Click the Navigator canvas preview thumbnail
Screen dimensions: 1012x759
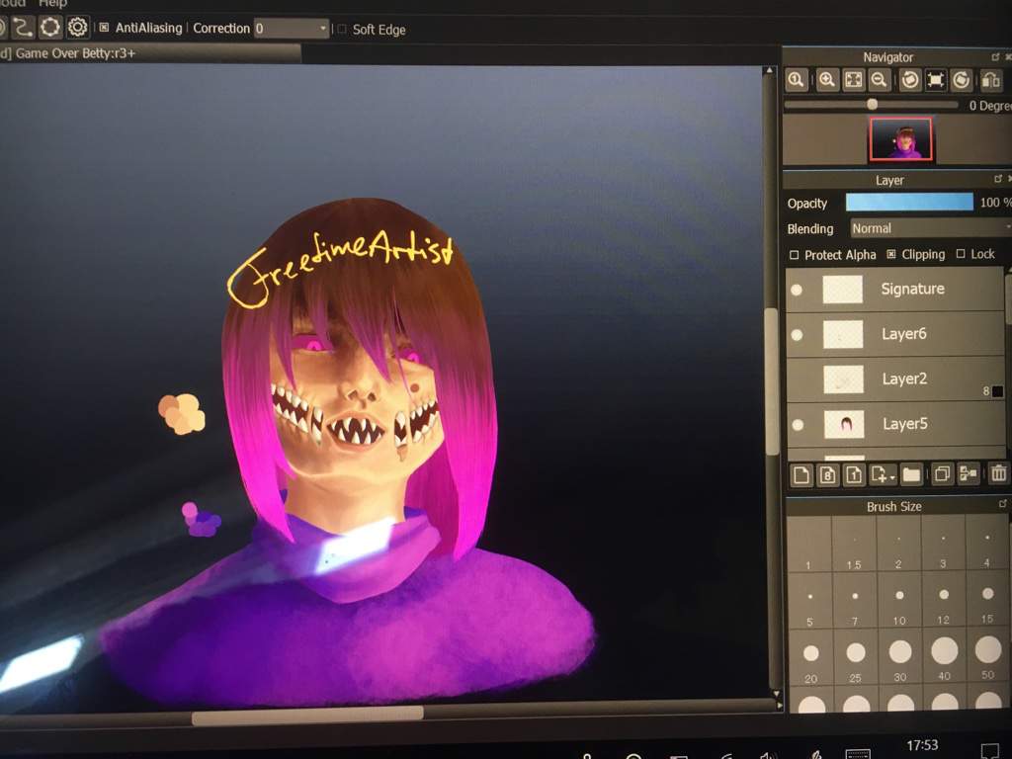tap(901, 138)
